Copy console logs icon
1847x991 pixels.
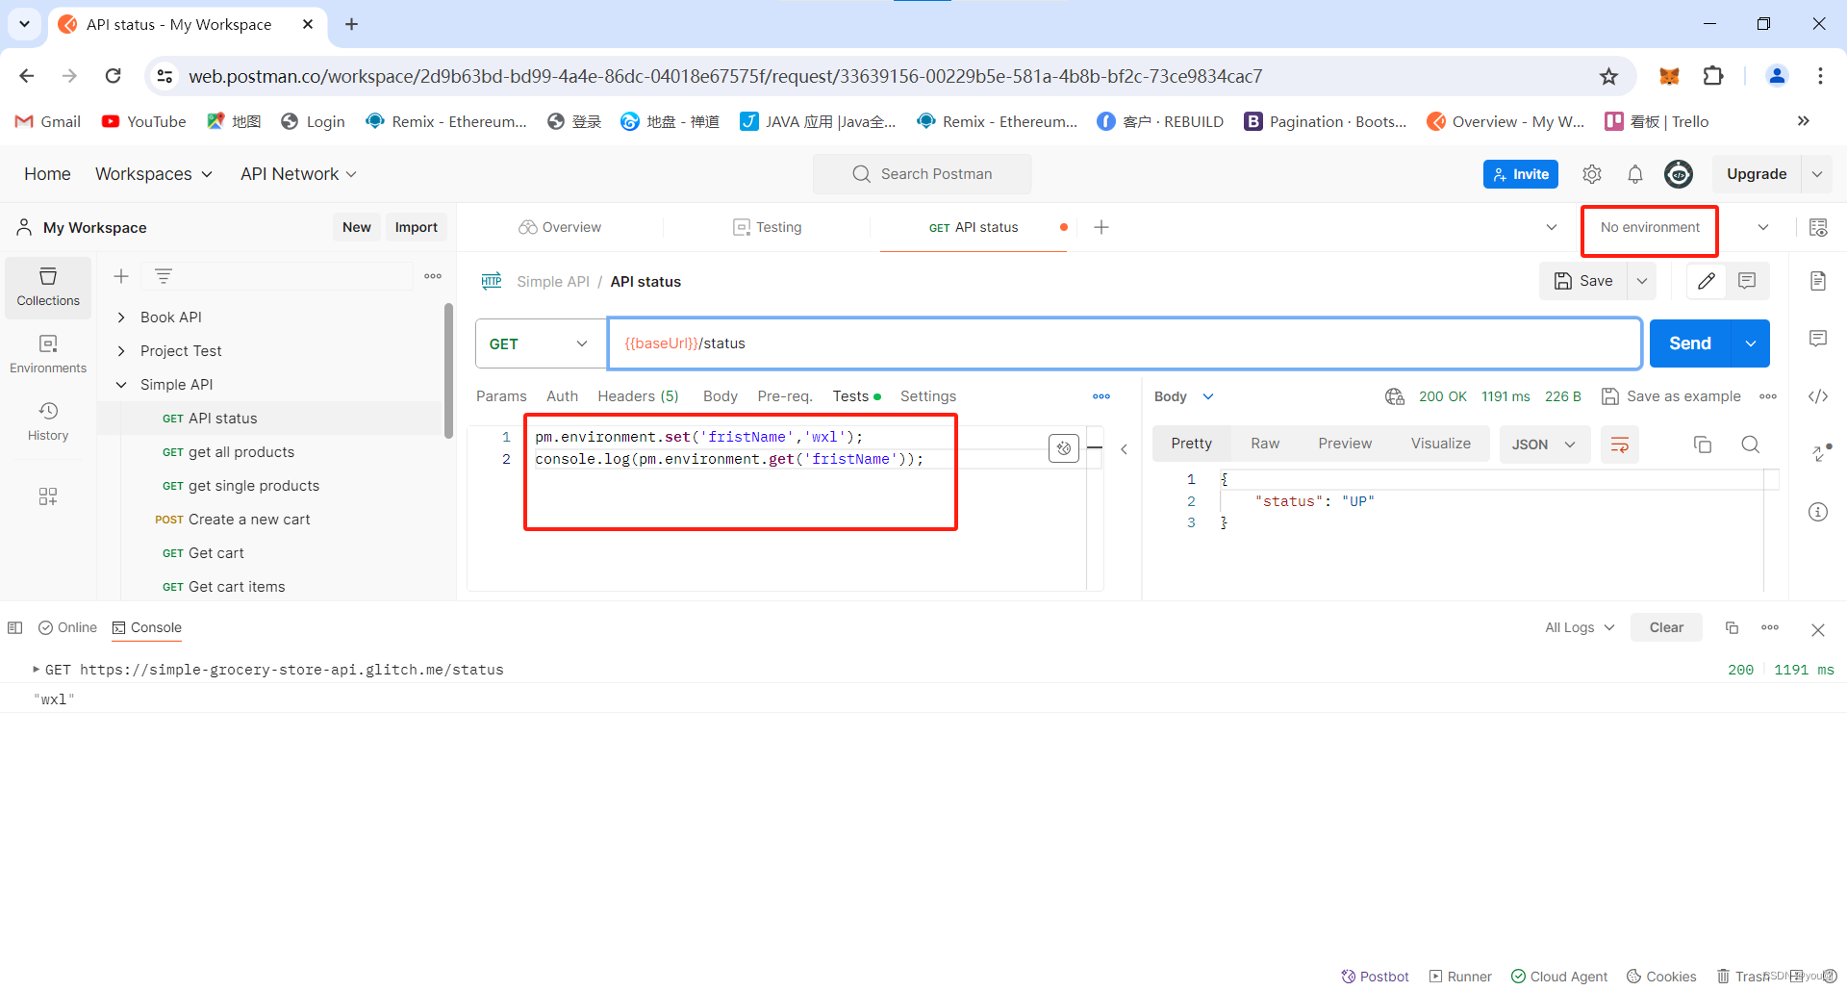click(1732, 627)
